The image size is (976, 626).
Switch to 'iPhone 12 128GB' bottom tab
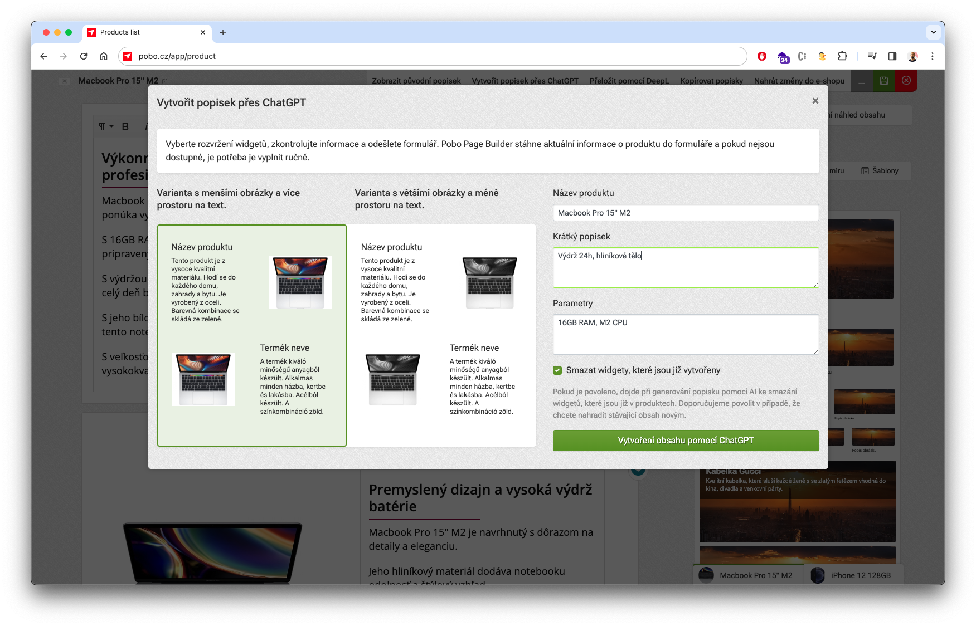tap(853, 575)
